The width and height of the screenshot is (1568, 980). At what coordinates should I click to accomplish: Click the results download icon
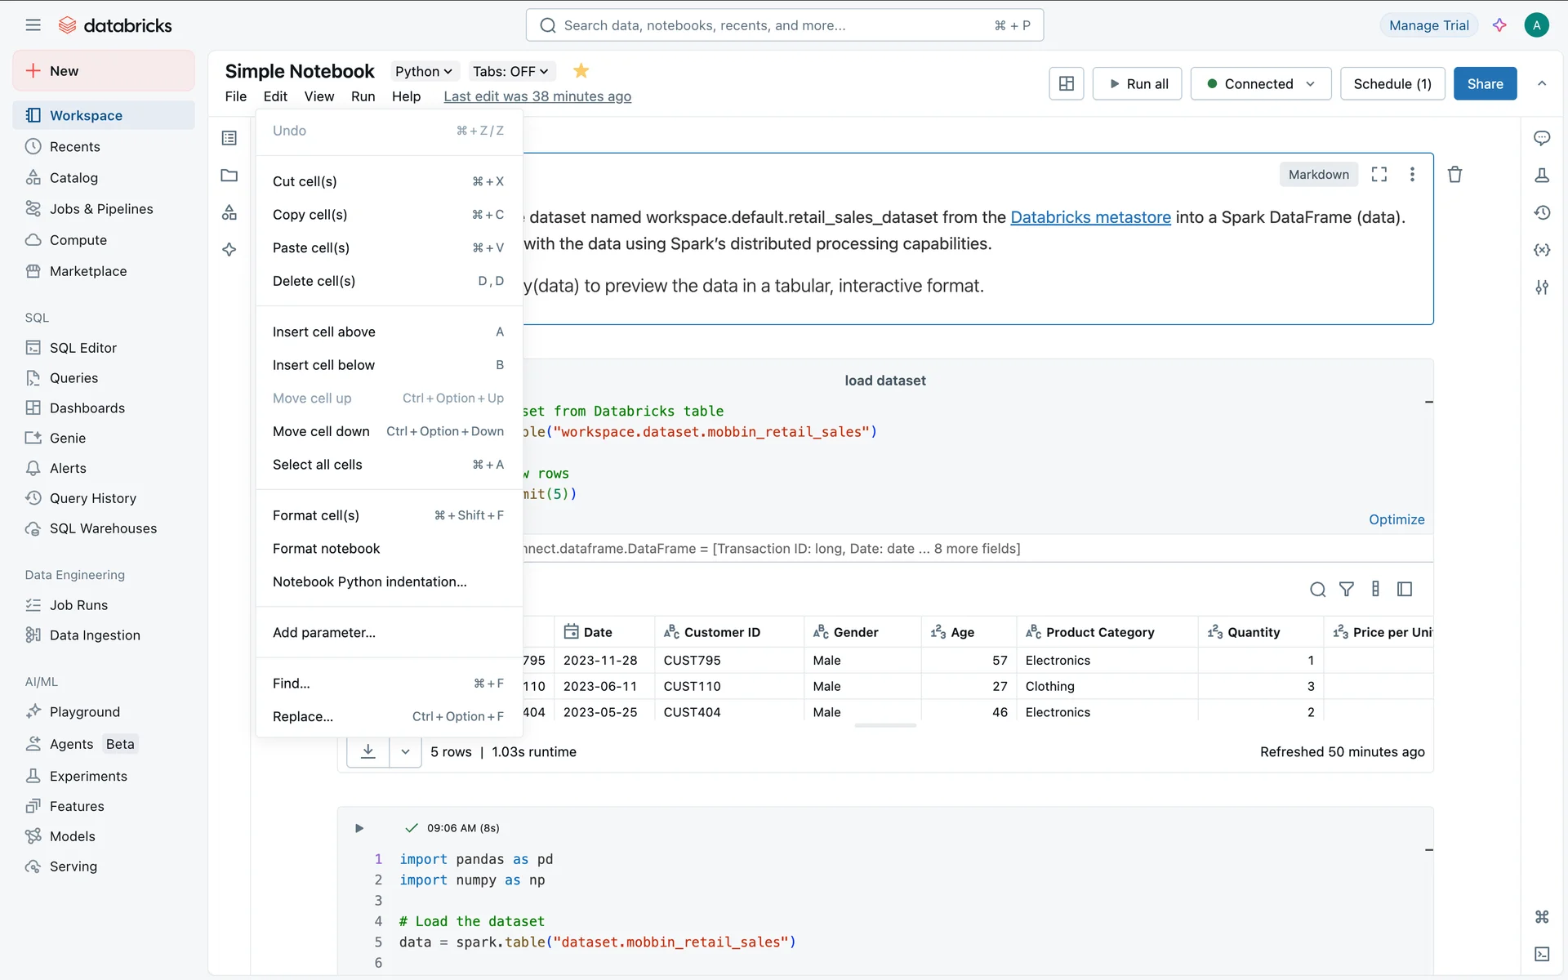pos(368,751)
